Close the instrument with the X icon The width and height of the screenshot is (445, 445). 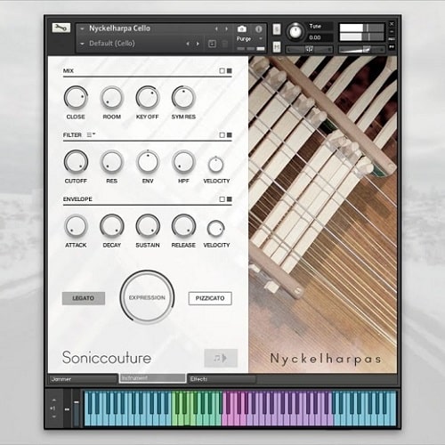coord(392,24)
